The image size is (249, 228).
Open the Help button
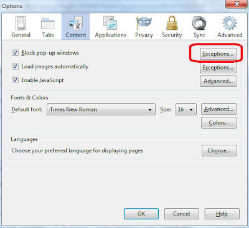222,214
